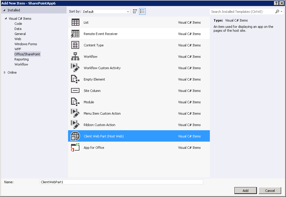Click Visual C# Items label in tree
This screenshot has width=286, height=197.
click(20, 18)
